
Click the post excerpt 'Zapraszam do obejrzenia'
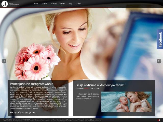click(x=88, y=94)
